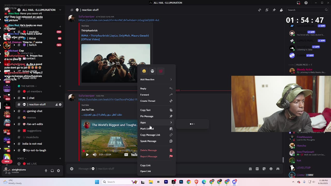Select Copy Message Link entry
This screenshot has width=331, height=186.
coord(156,135)
